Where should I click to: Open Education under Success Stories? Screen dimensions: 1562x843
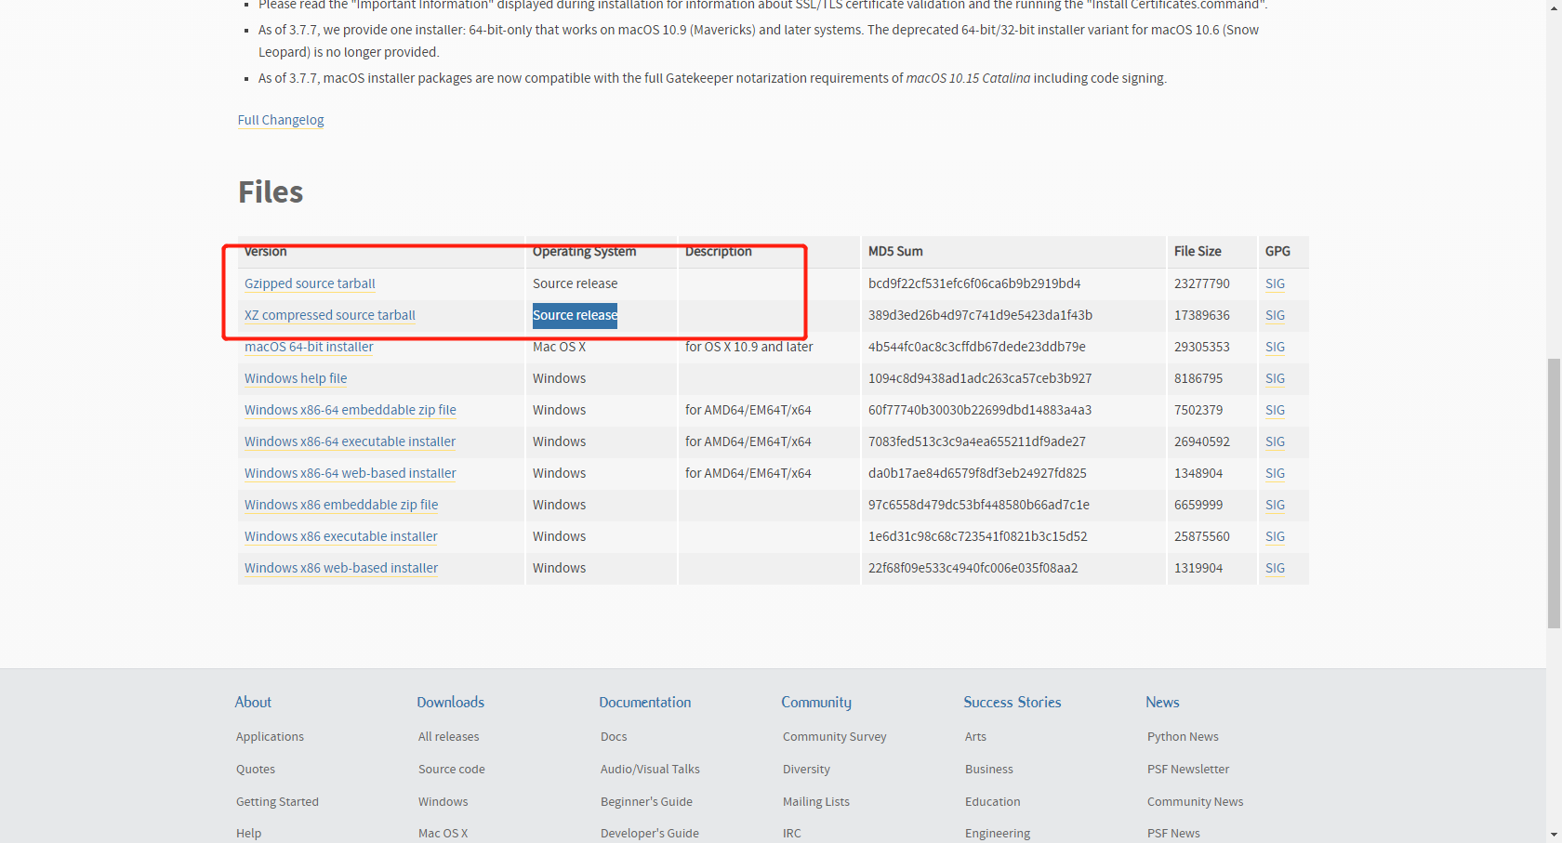pos(993,801)
